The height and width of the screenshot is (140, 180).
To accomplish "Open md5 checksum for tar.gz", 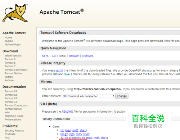I will 79,134.
